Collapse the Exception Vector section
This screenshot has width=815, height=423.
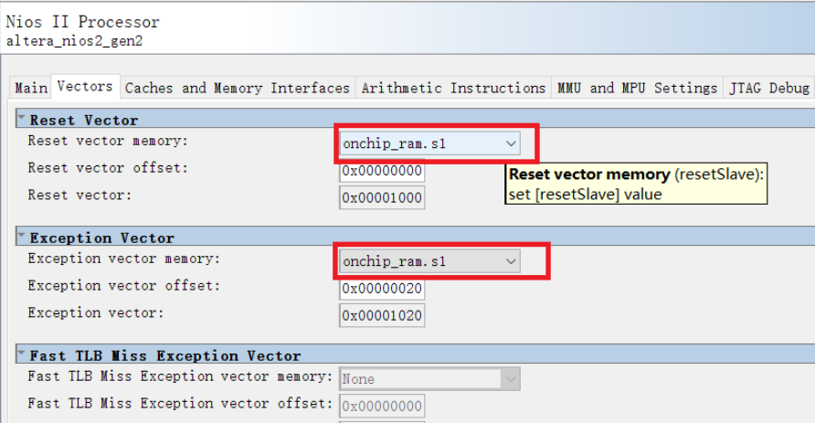tap(21, 238)
